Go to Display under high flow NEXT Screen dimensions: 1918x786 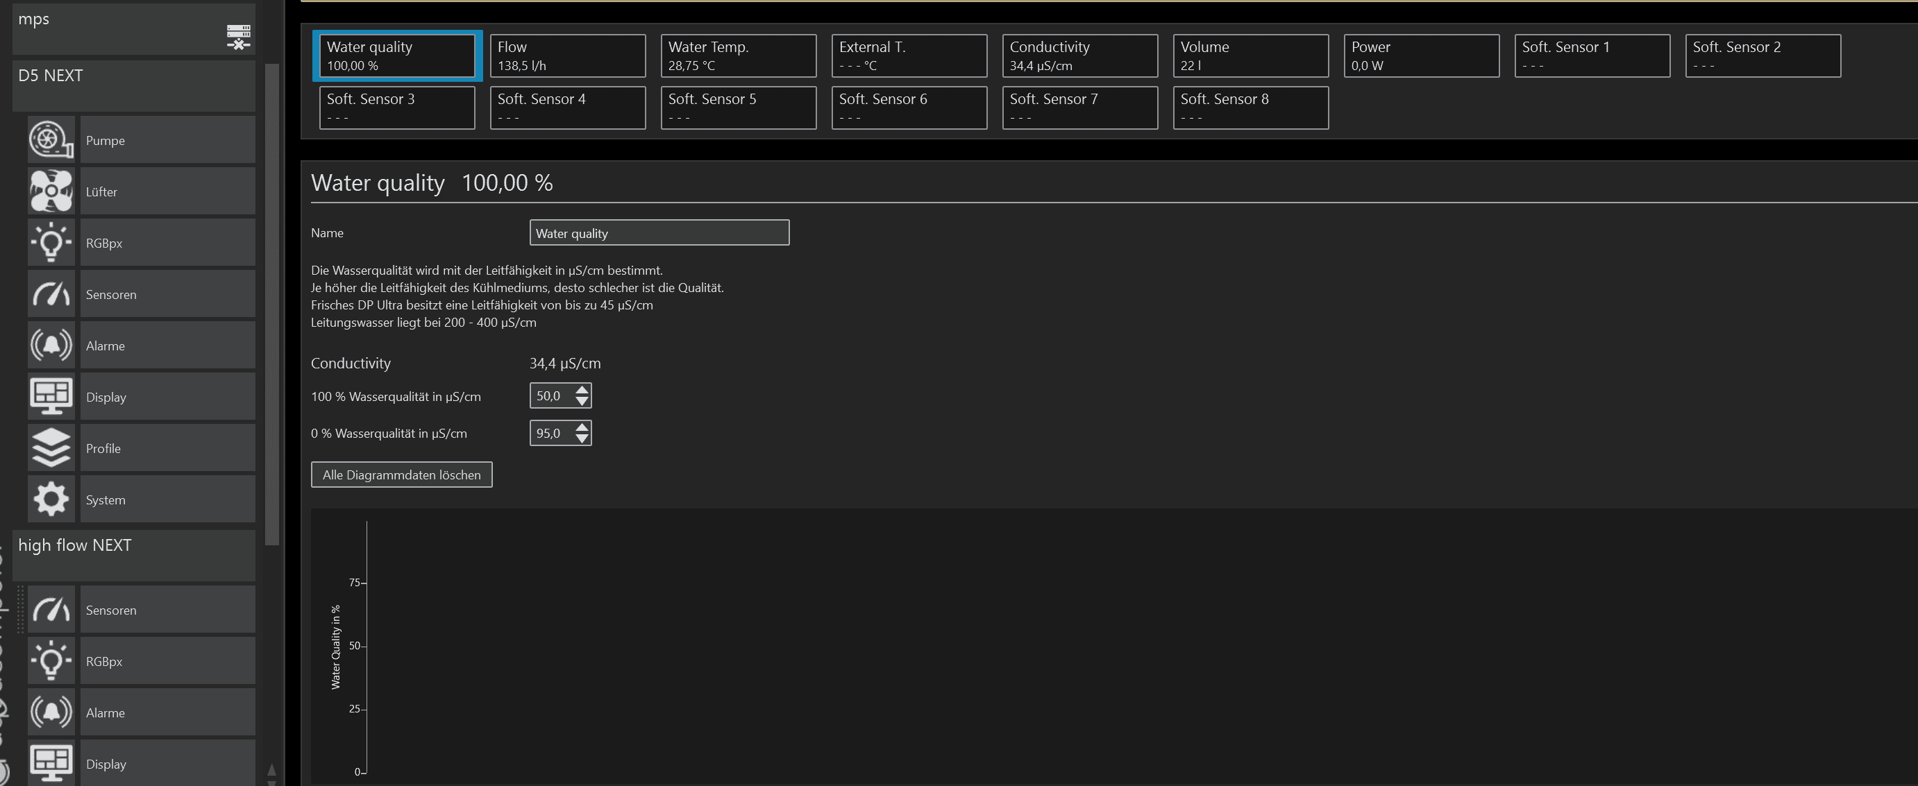pos(167,763)
